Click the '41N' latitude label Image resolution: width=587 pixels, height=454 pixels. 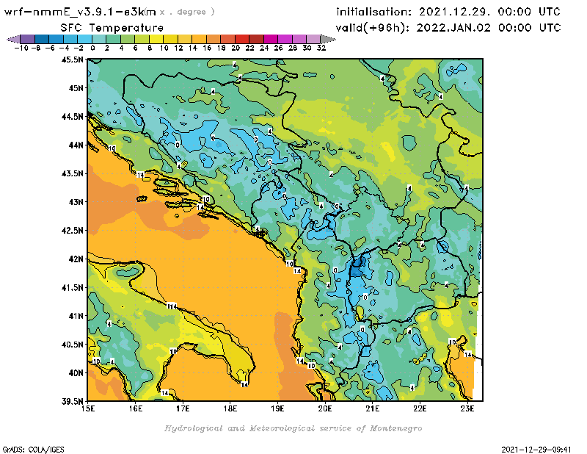point(76,316)
